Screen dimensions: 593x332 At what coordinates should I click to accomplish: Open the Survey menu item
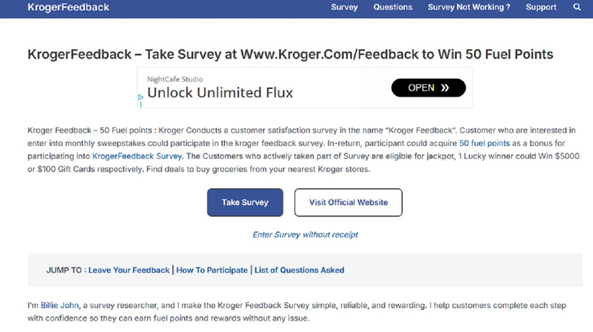344,7
